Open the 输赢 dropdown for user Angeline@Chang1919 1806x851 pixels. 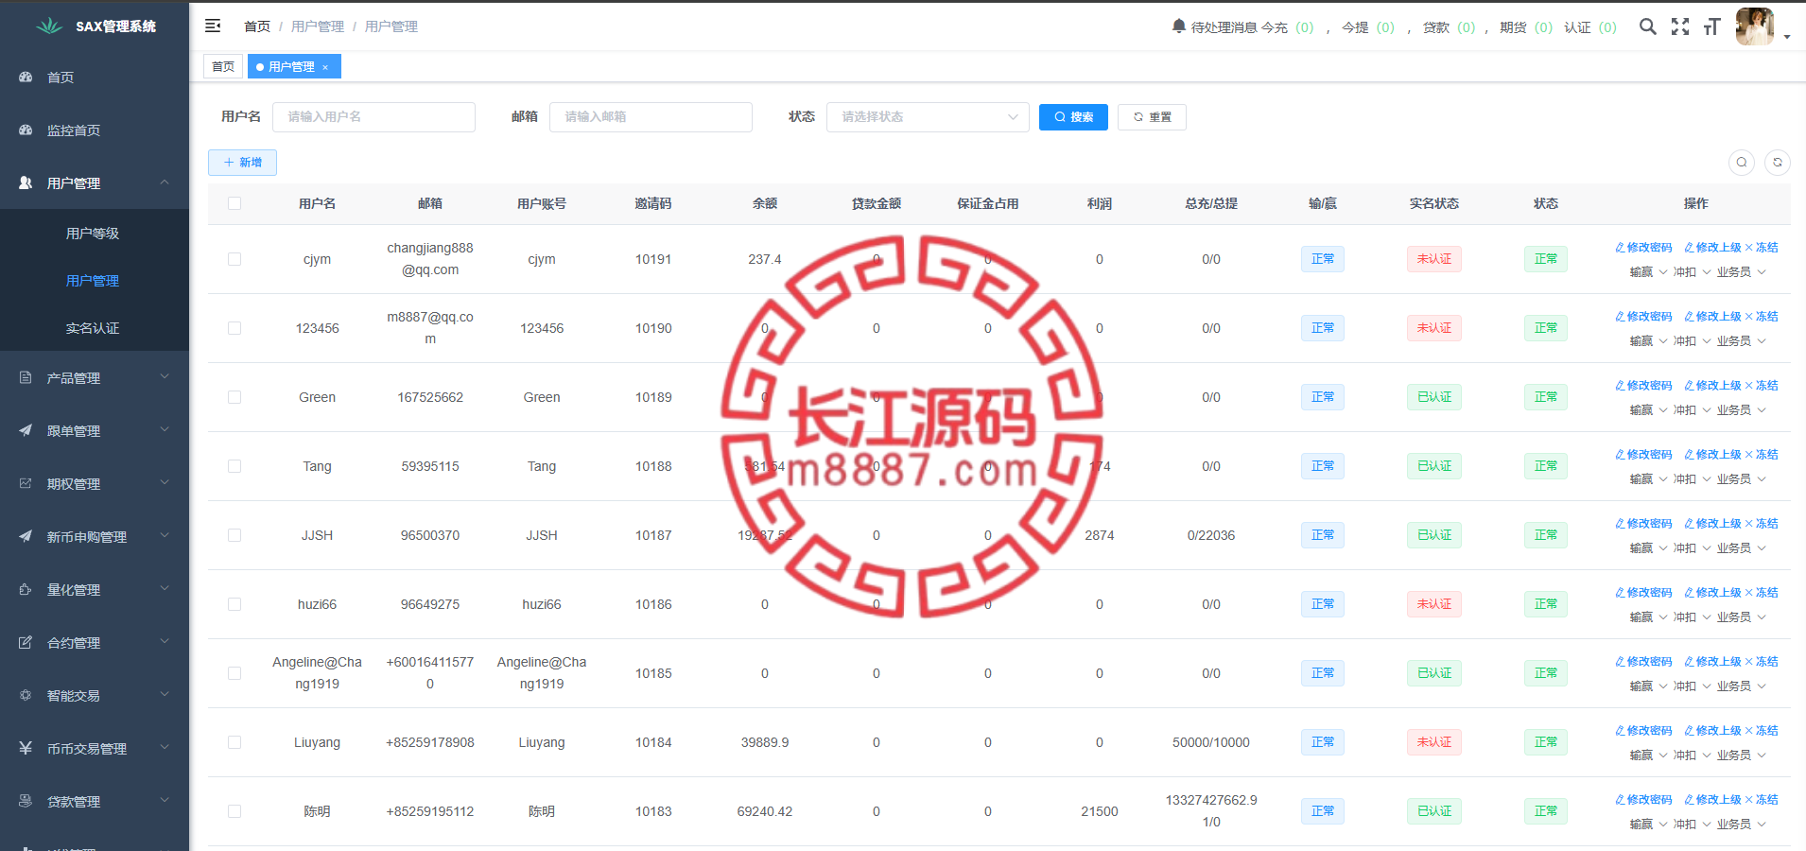click(1648, 686)
